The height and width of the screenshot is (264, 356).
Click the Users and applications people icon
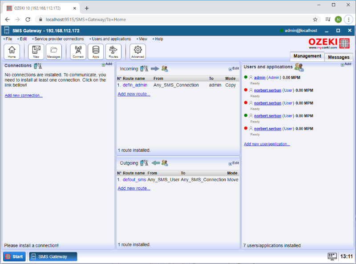[299, 67]
